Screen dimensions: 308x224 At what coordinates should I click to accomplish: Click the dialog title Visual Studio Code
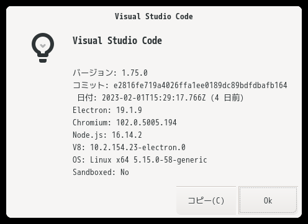(154, 16)
